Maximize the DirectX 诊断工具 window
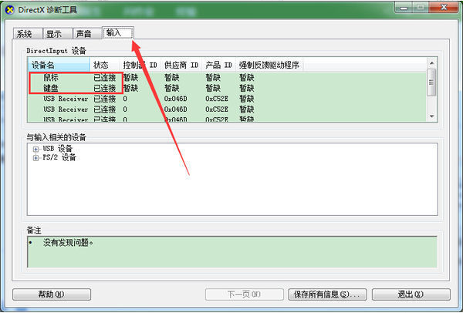The height and width of the screenshot is (313, 463). click(421, 7)
